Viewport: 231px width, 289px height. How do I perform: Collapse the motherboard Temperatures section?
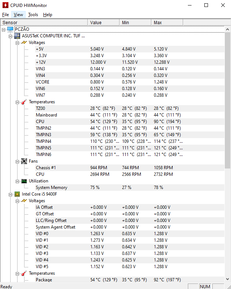[x=17, y=102]
